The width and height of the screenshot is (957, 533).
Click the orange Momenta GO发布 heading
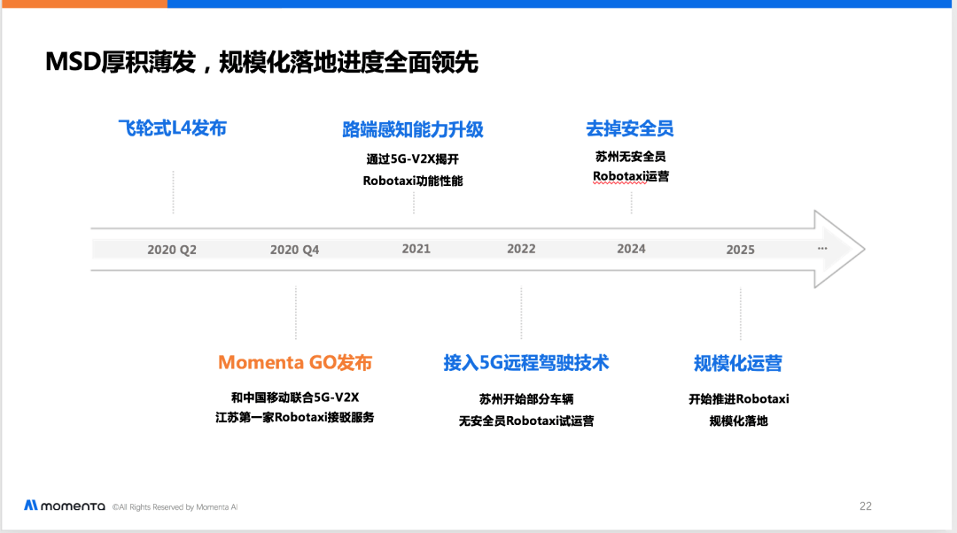(295, 362)
